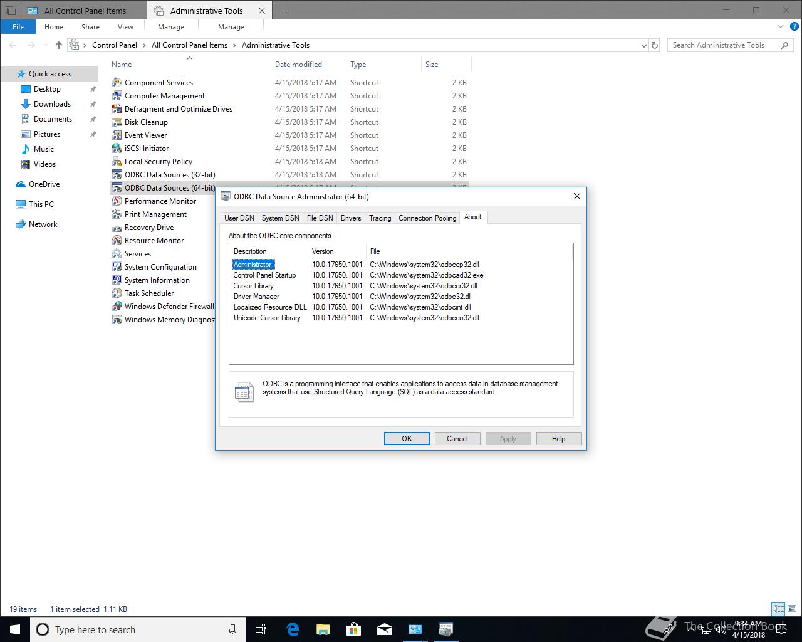This screenshot has height=642, width=802.
Task: Select OneDrive in the navigation pane
Action: pos(44,184)
